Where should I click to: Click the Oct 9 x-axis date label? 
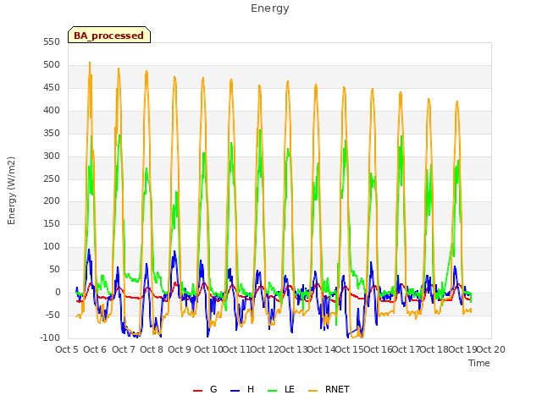[180, 349]
